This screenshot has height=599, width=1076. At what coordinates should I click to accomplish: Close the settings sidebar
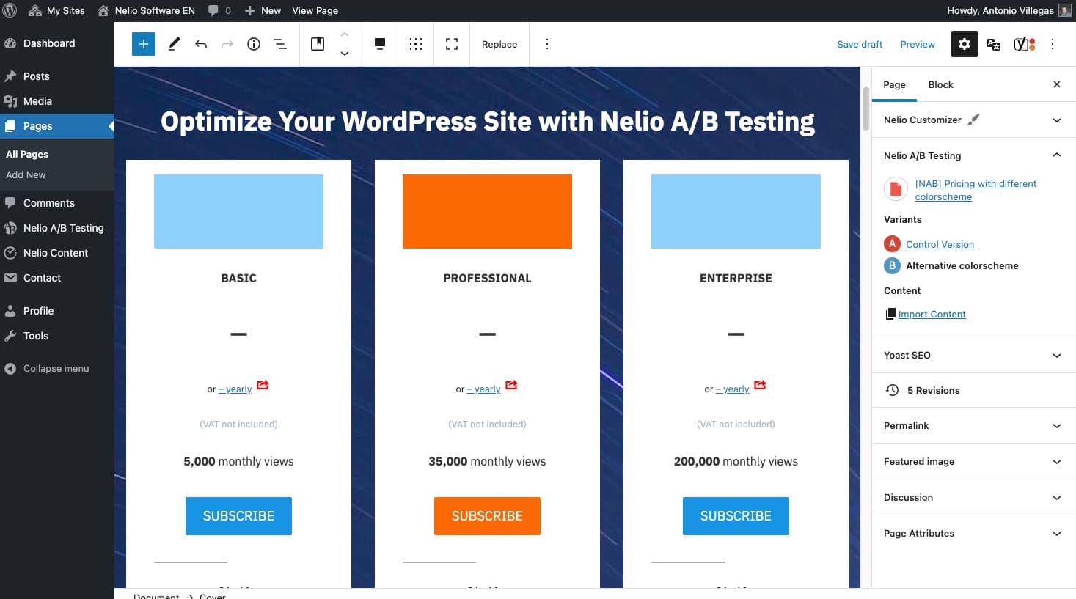[1057, 84]
